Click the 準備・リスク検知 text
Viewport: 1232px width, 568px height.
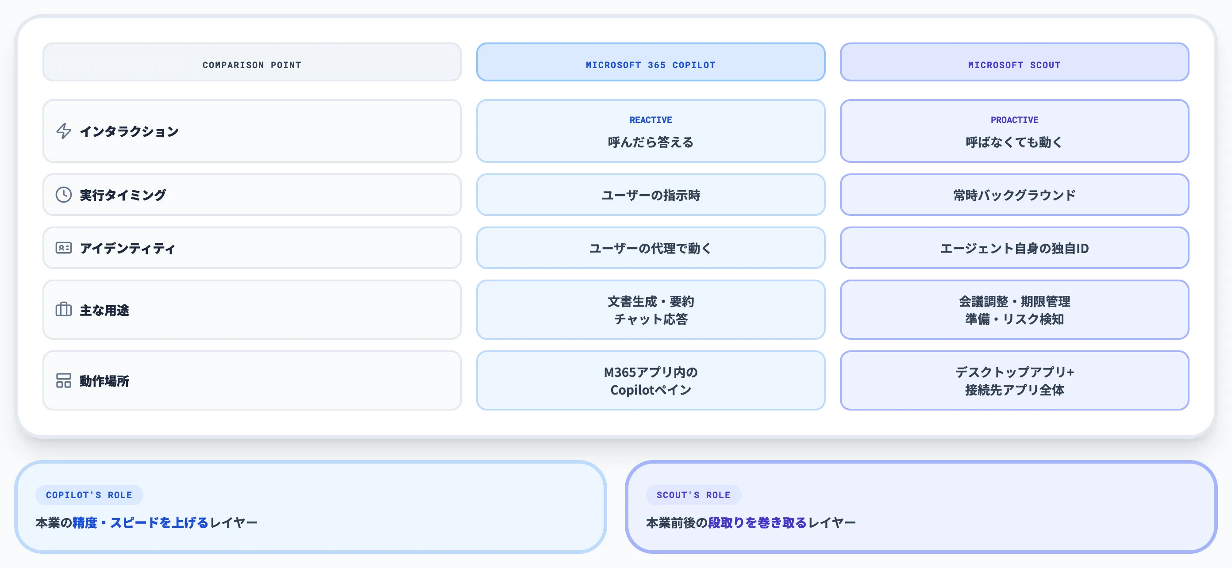click(x=1014, y=319)
